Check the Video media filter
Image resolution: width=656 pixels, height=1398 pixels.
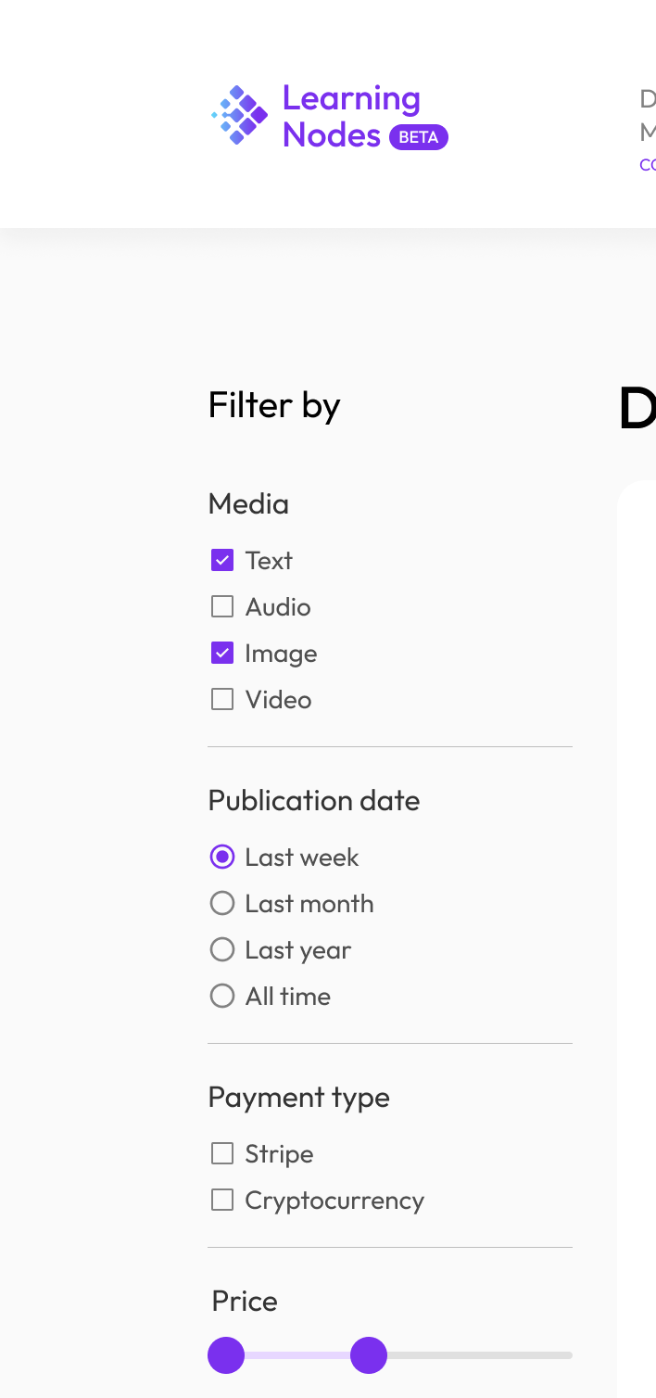(x=222, y=699)
